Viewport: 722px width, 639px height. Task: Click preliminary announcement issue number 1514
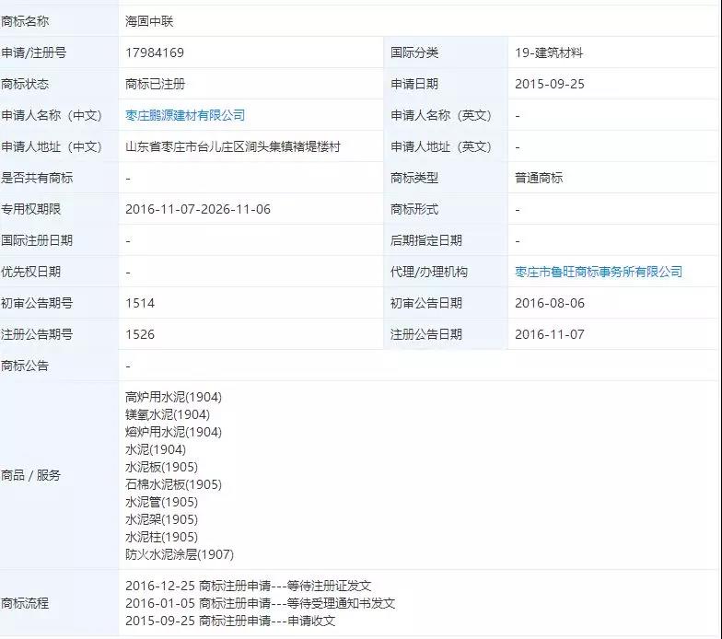[x=140, y=303]
